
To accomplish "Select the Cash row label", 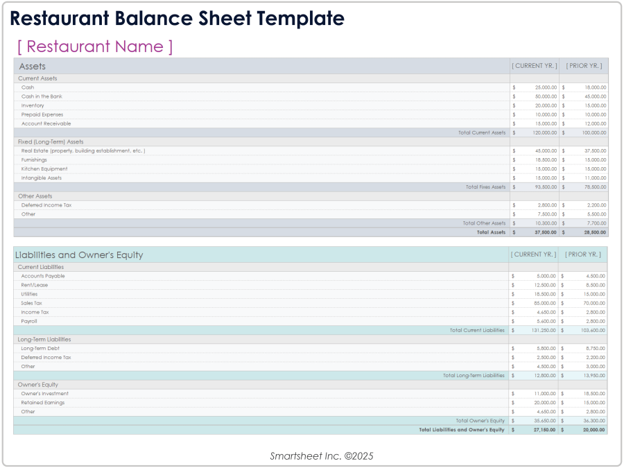I will (29, 87).
